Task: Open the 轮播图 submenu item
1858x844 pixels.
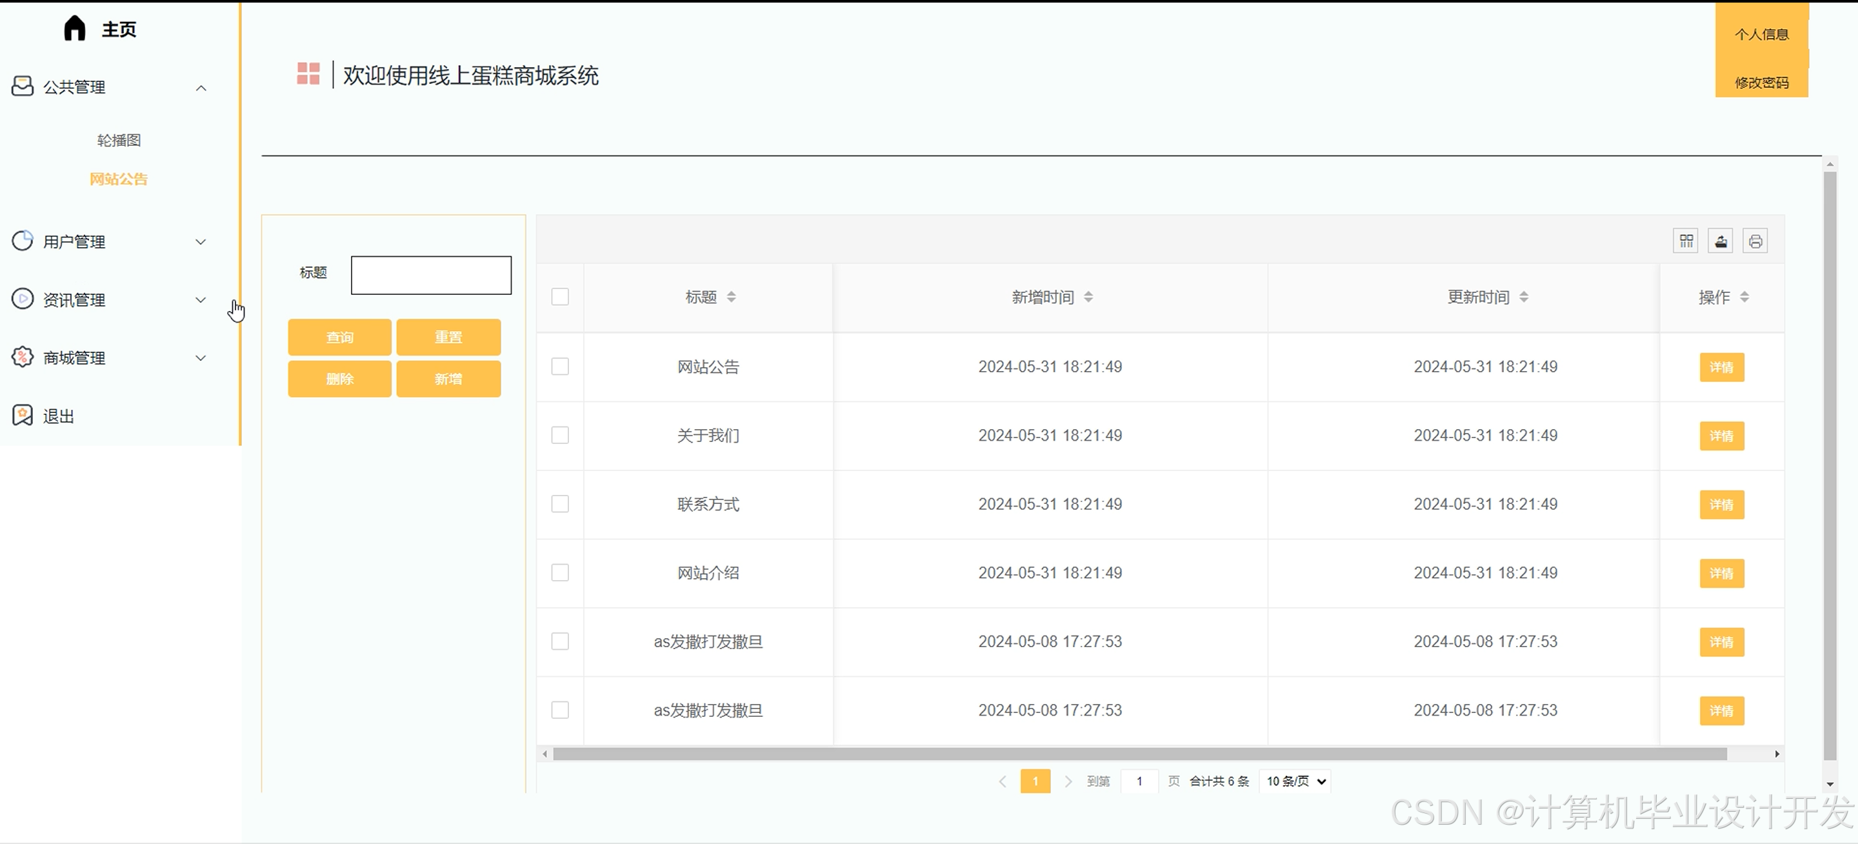Action: coord(119,140)
